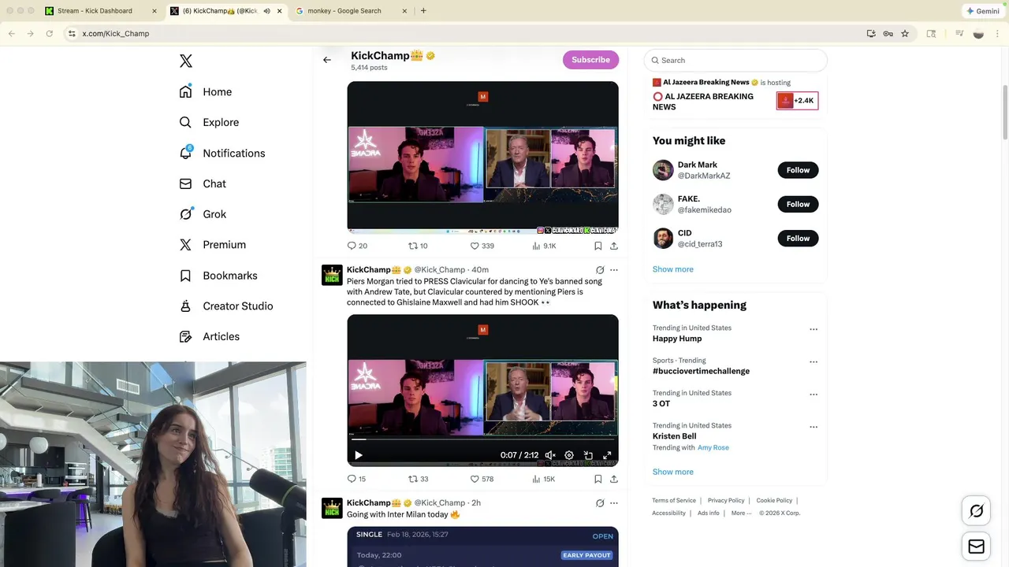Open Premium in the sidebar

[x=213, y=245]
